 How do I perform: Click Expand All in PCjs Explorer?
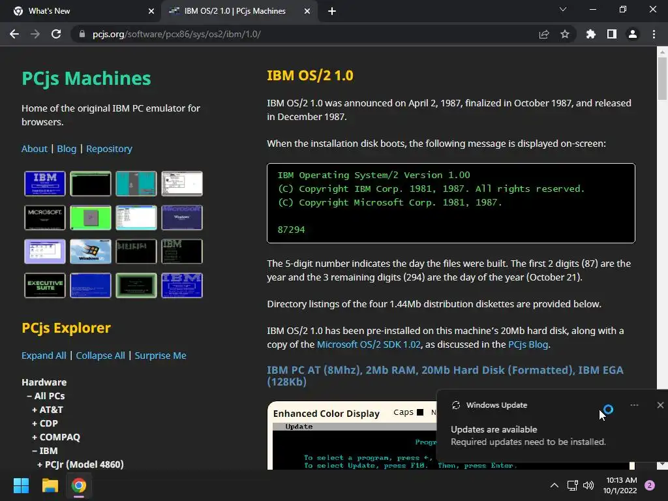pyautogui.click(x=44, y=356)
